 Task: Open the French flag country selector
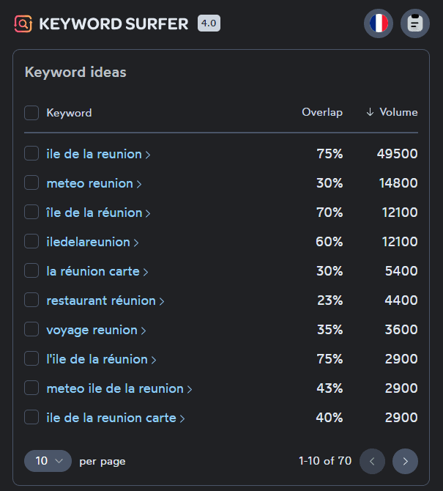click(x=379, y=23)
